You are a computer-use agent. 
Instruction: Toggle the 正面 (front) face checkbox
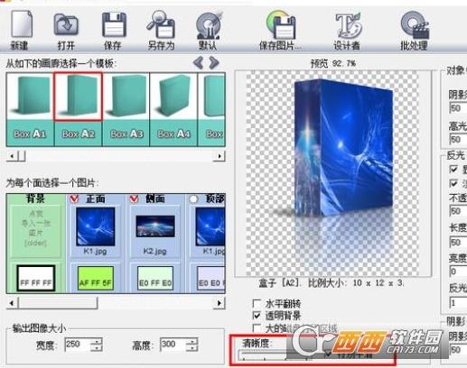[74, 199]
